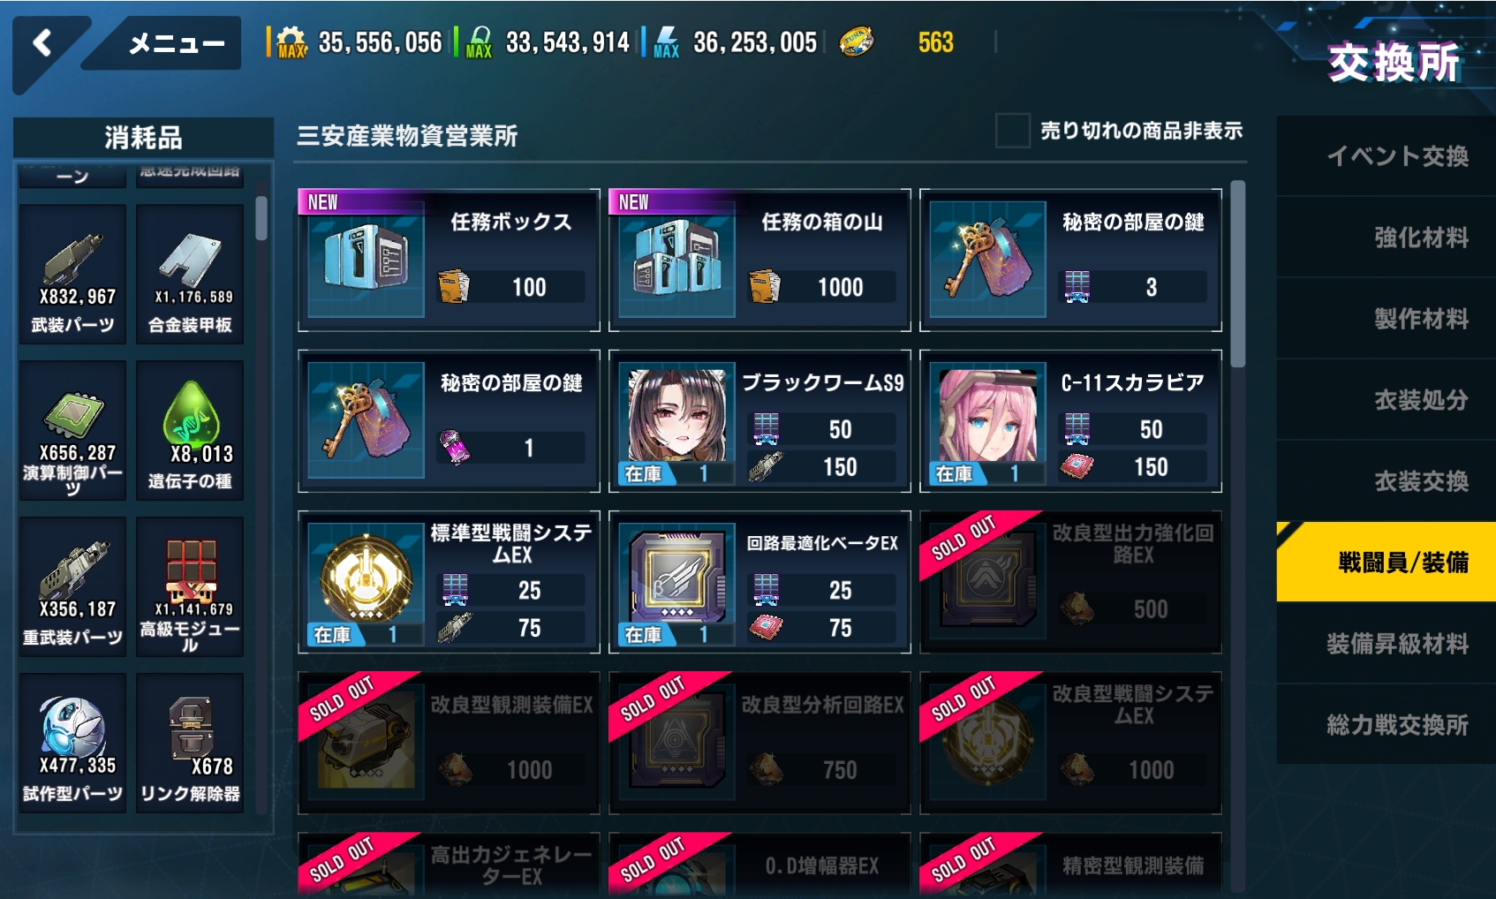Toggle 売り切れの商品非表示 checkbox

(x=1012, y=131)
